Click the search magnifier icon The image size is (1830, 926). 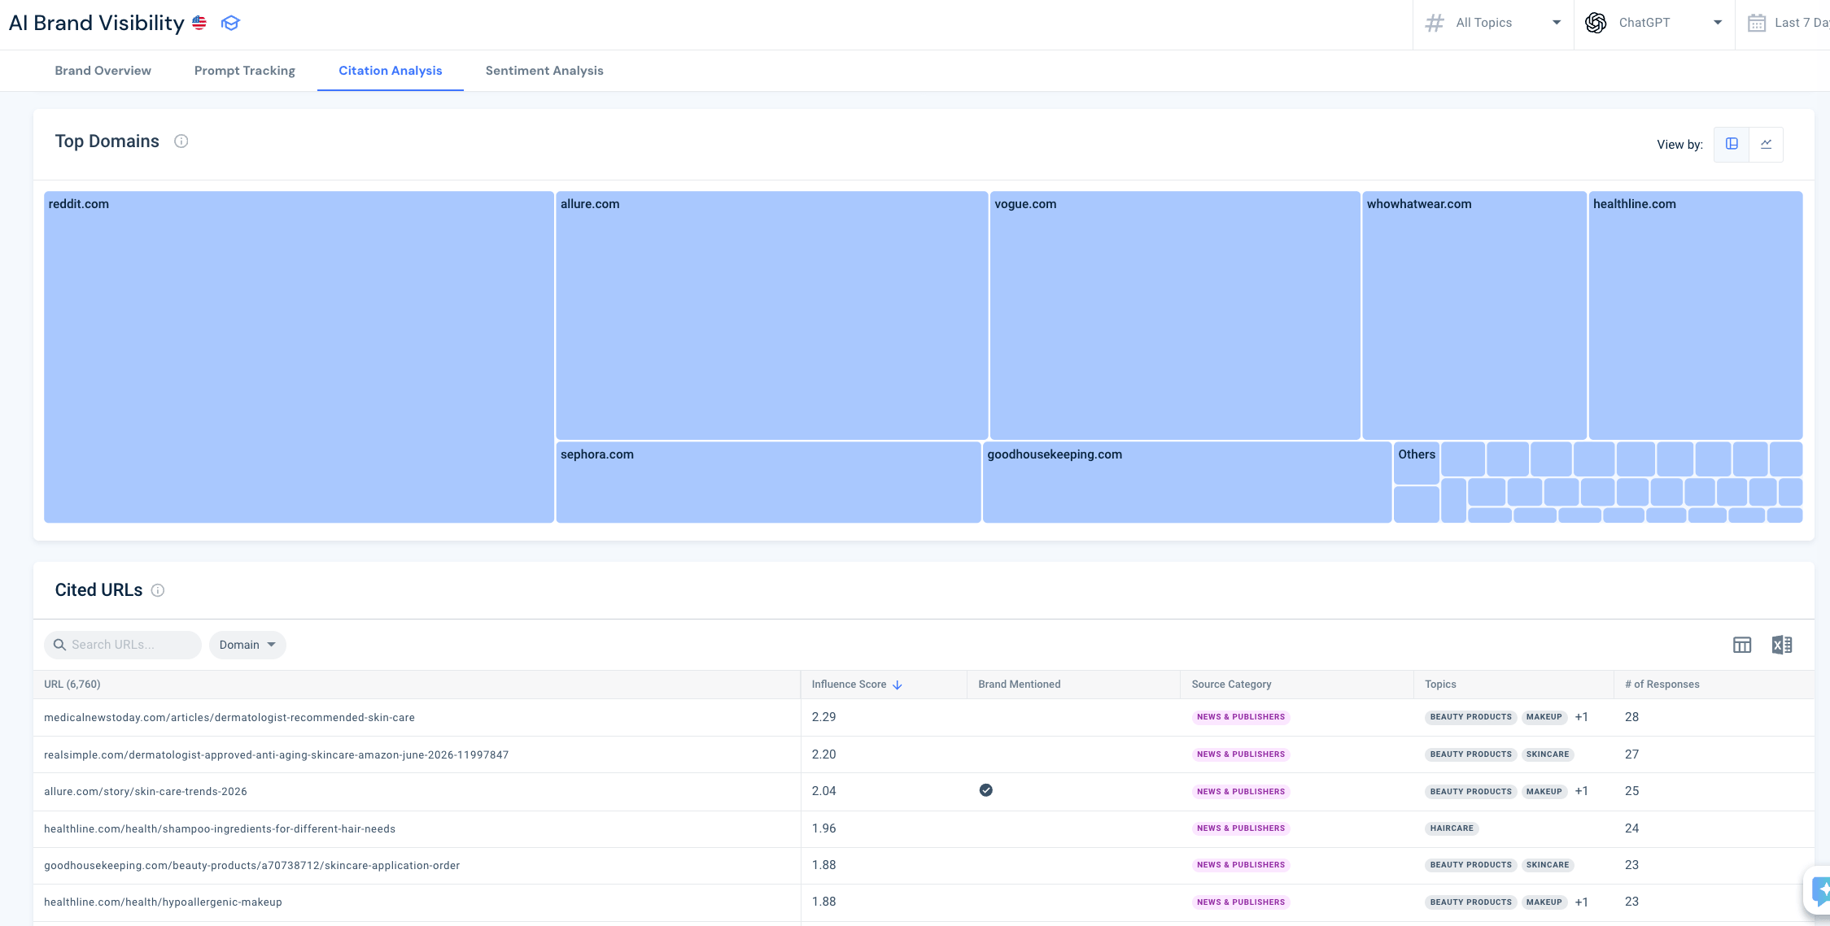point(59,645)
